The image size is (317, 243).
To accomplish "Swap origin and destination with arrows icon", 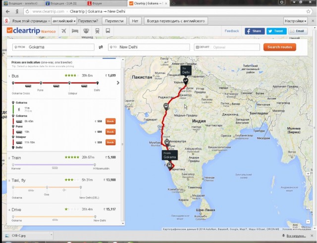I will 101,47.
